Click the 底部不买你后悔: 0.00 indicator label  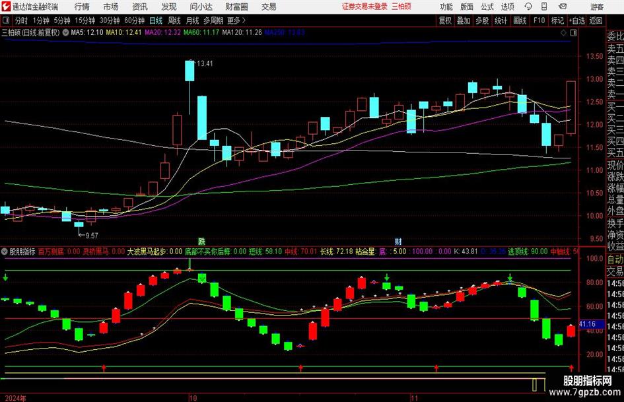click(216, 251)
